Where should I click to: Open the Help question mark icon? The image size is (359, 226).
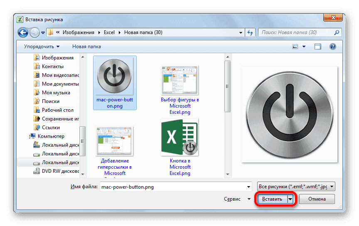pos(332,47)
